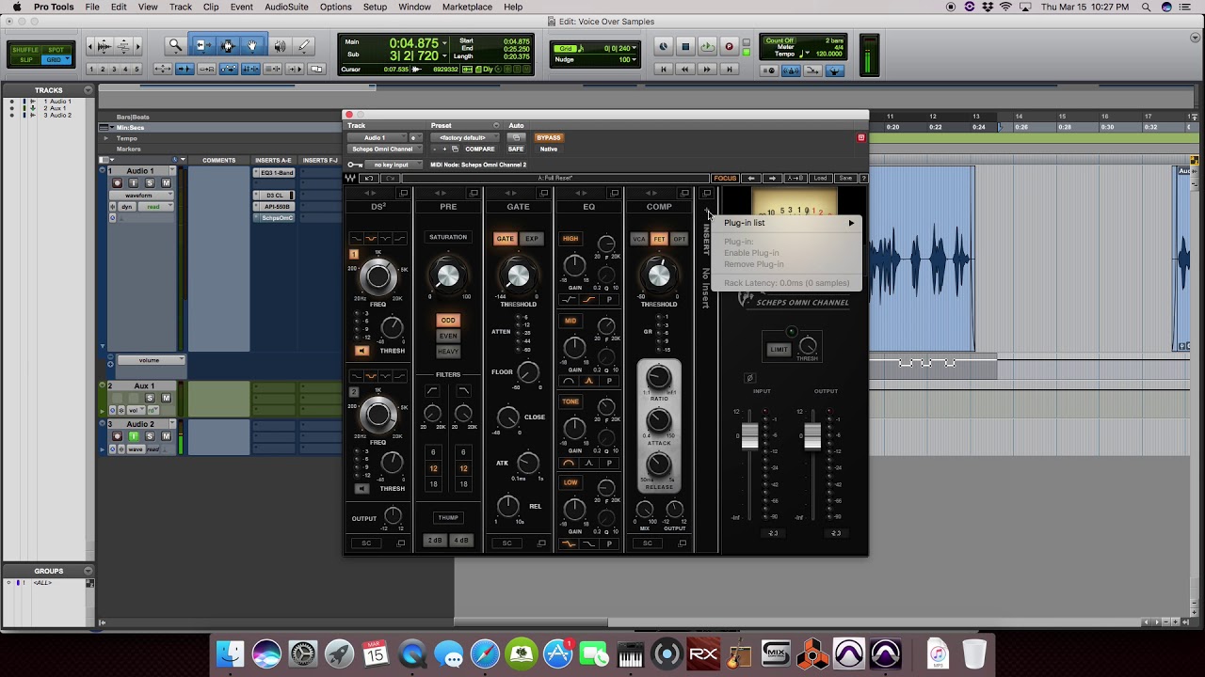
Task: Select ODD saturation harmonics
Action: coord(448,321)
